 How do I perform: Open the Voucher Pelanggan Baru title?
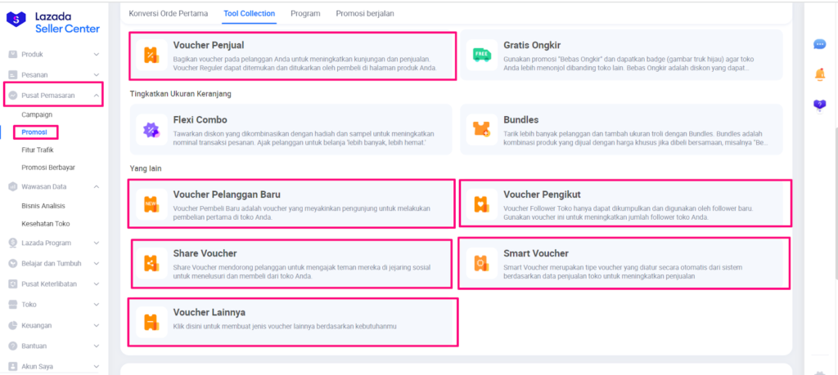pyautogui.click(x=227, y=194)
